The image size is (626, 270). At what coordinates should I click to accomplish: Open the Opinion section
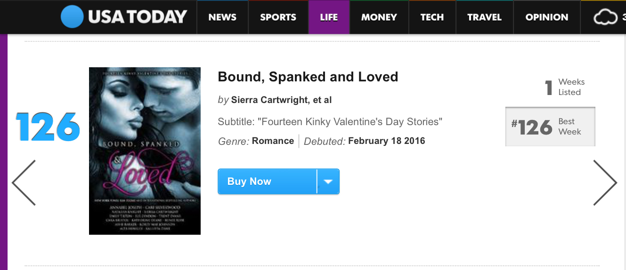546,17
